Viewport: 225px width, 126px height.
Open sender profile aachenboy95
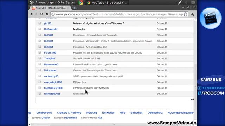pyautogui.click(x=51, y=76)
